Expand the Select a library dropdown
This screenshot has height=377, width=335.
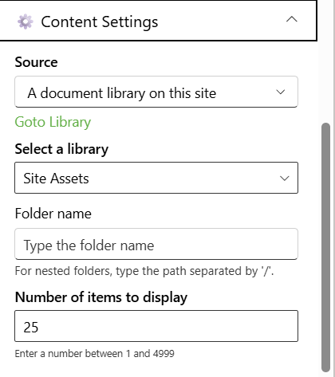(x=156, y=178)
